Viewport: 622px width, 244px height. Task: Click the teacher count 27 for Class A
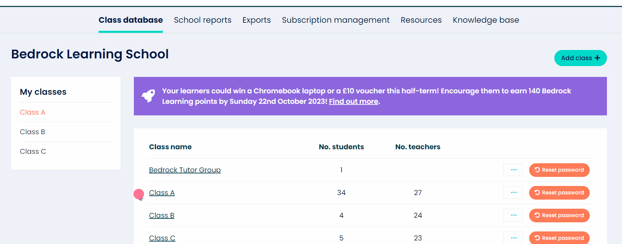418,193
